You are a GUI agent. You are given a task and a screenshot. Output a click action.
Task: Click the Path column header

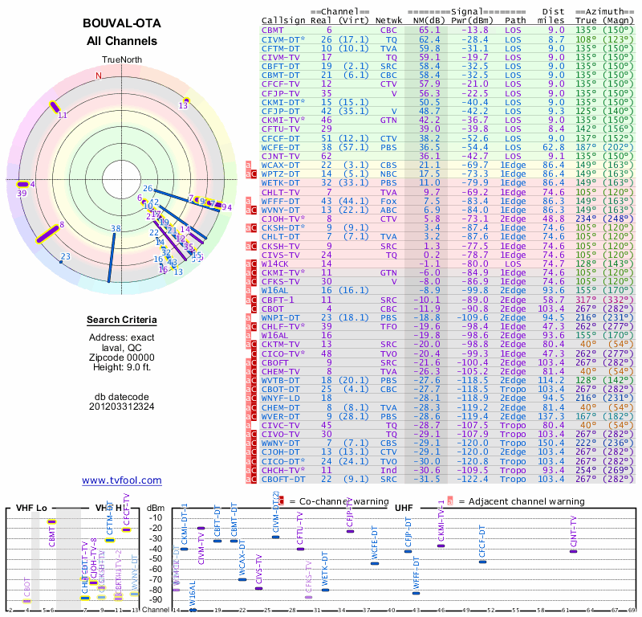515,21
